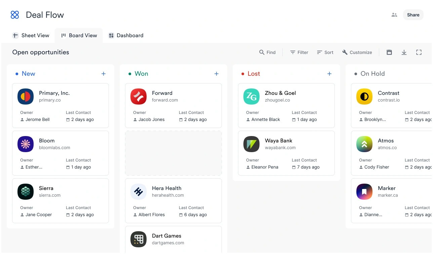Open the Primary, Inc. deal card
This screenshot has width=433, height=254.
[x=61, y=106]
